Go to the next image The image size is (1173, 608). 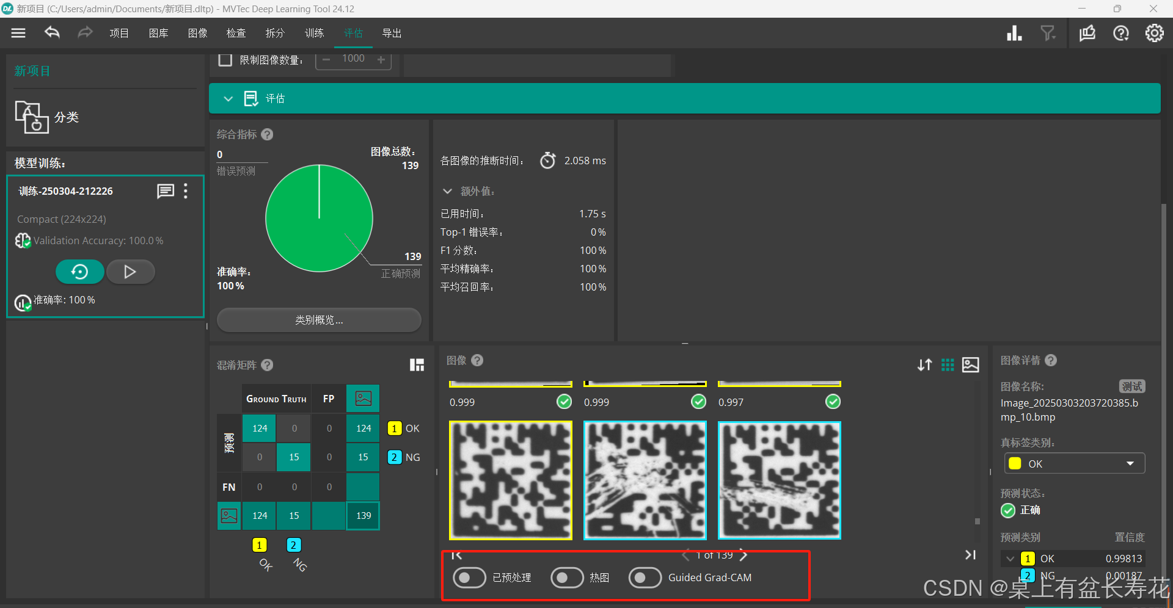click(744, 555)
